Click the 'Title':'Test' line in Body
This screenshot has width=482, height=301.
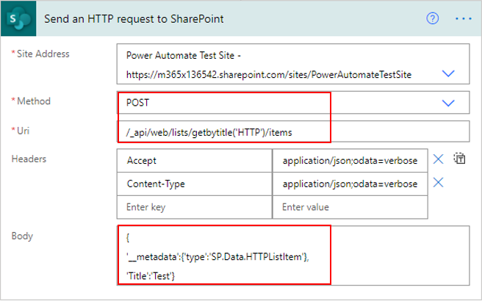coord(151,276)
